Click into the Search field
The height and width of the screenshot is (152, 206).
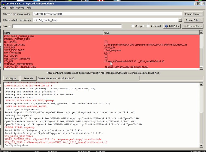pos(67,26)
